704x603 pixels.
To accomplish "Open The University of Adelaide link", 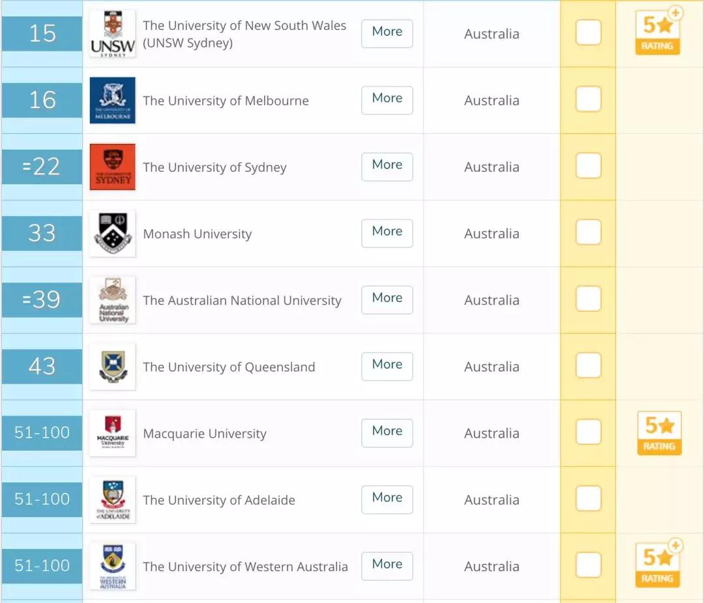I will (219, 500).
